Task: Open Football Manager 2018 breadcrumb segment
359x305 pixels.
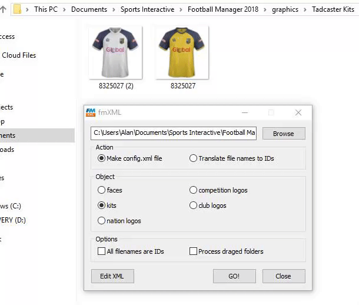Action: coord(223,9)
